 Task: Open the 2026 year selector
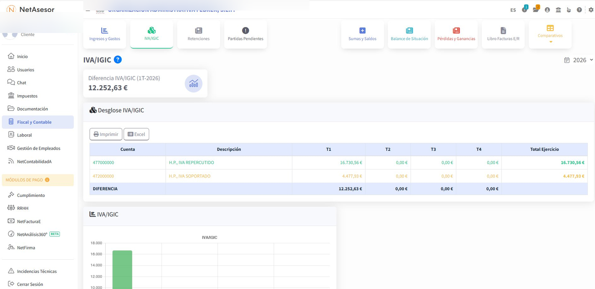[579, 60]
